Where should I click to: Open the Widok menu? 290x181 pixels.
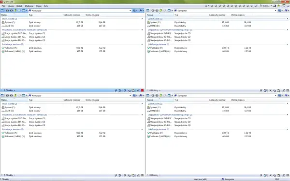click(x=19, y=6)
